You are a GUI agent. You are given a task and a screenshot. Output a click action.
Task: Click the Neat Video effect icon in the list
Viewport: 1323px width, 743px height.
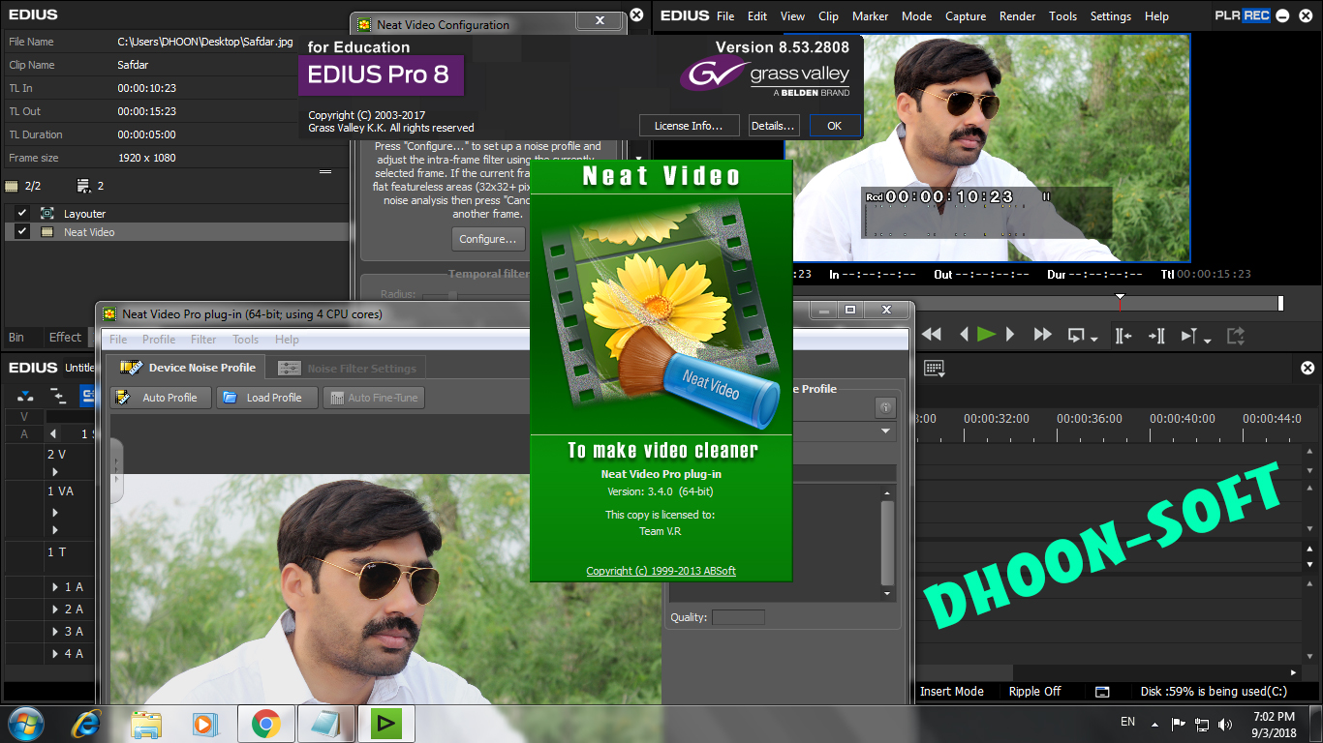(x=46, y=232)
